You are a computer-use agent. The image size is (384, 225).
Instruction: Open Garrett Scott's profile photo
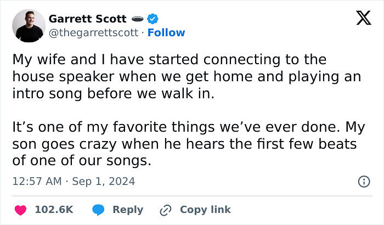tap(30, 25)
